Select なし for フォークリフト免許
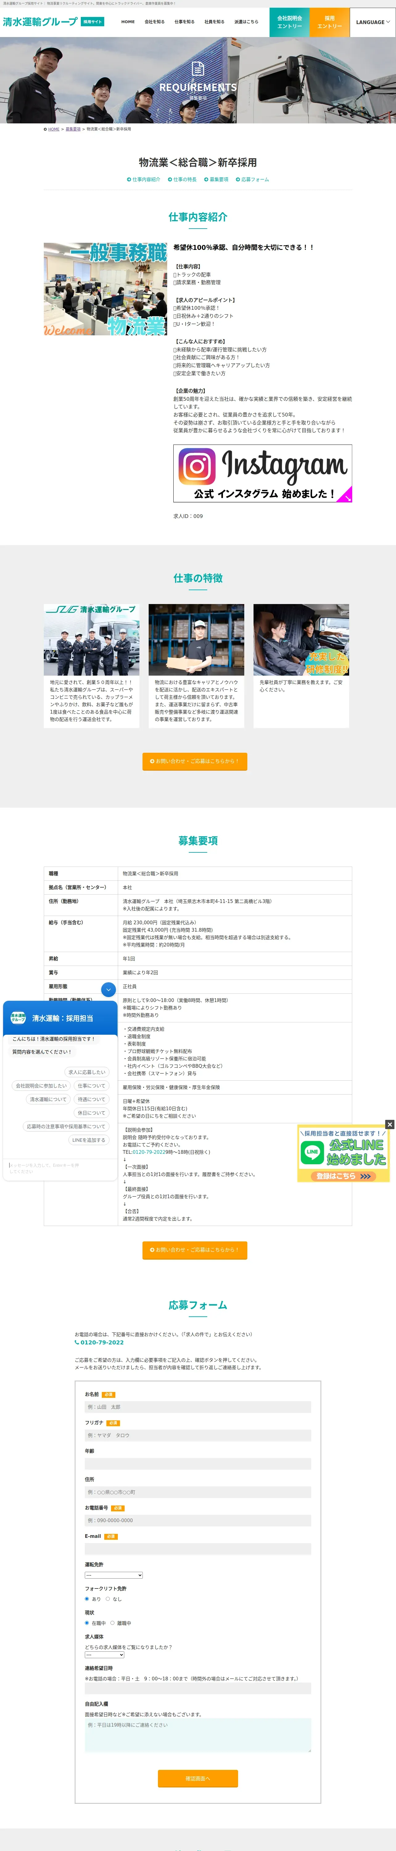 [108, 1599]
